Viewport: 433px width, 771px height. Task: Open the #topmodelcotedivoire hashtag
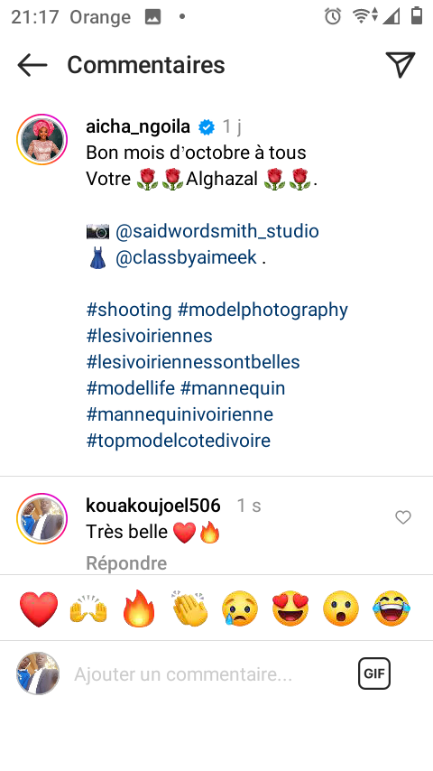pyautogui.click(x=178, y=440)
